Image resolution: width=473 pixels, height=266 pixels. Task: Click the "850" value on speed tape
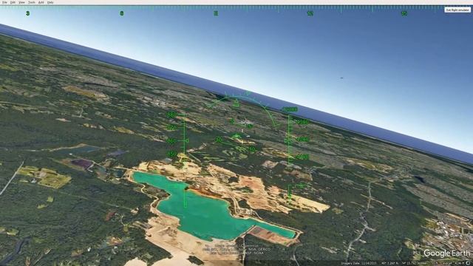point(171,154)
